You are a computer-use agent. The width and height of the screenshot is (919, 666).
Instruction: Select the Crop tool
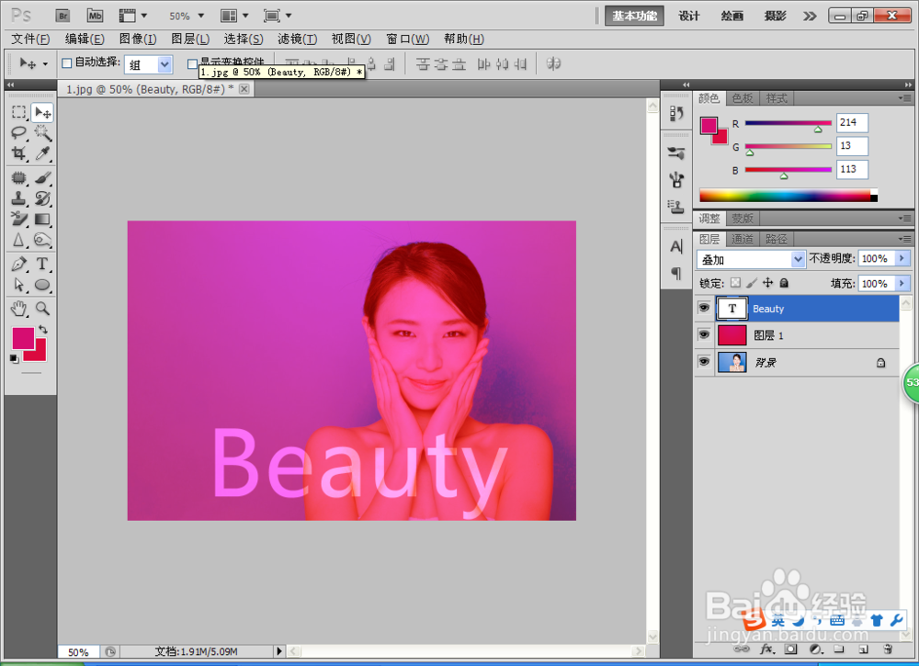(x=18, y=153)
